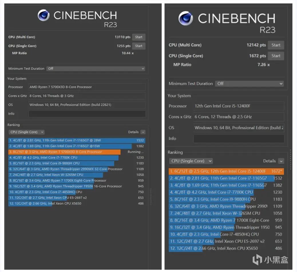Viewport: 297px width, 272px height.
Task: Click MP Ratio value 10.44 x
Action: pyautogui.click(x=128, y=53)
